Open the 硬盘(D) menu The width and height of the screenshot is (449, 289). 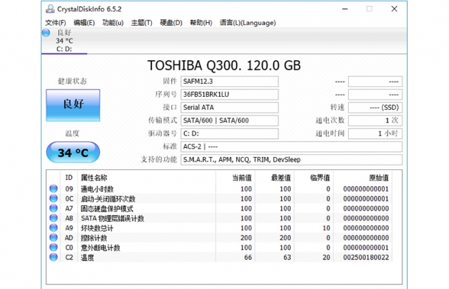171,22
